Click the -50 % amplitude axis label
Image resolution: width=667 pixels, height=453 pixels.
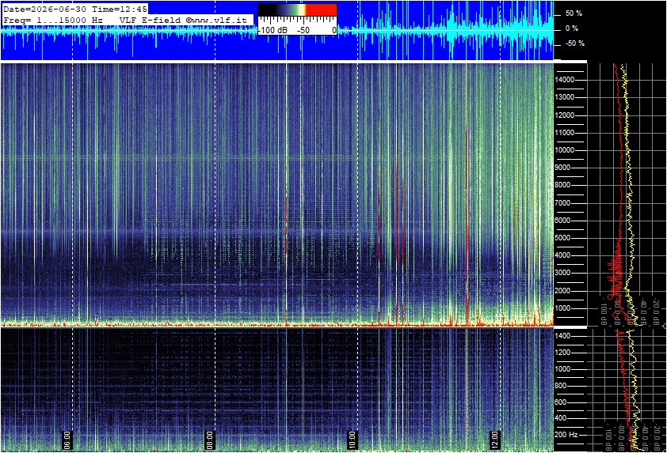pyautogui.click(x=574, y=43)
